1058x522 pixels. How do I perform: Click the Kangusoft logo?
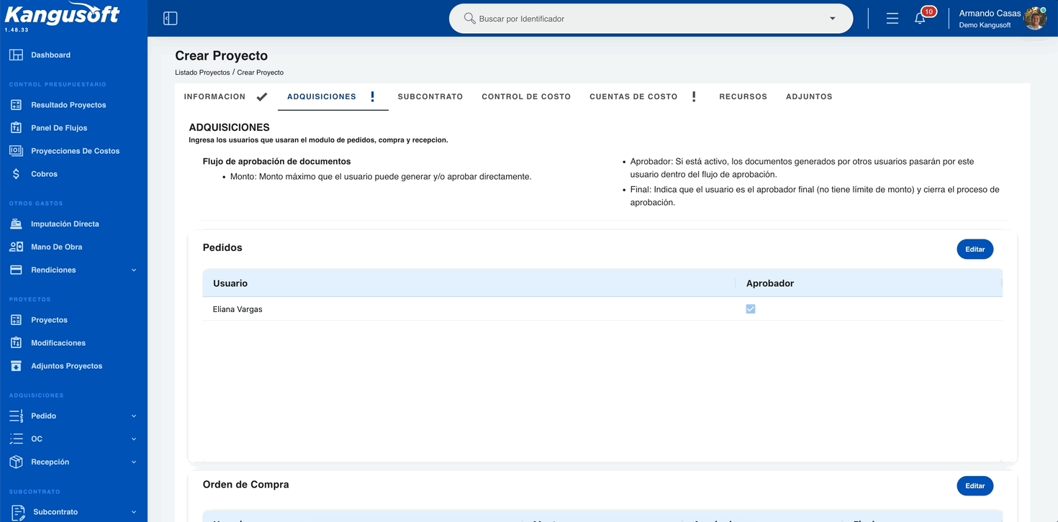(63, 14)
